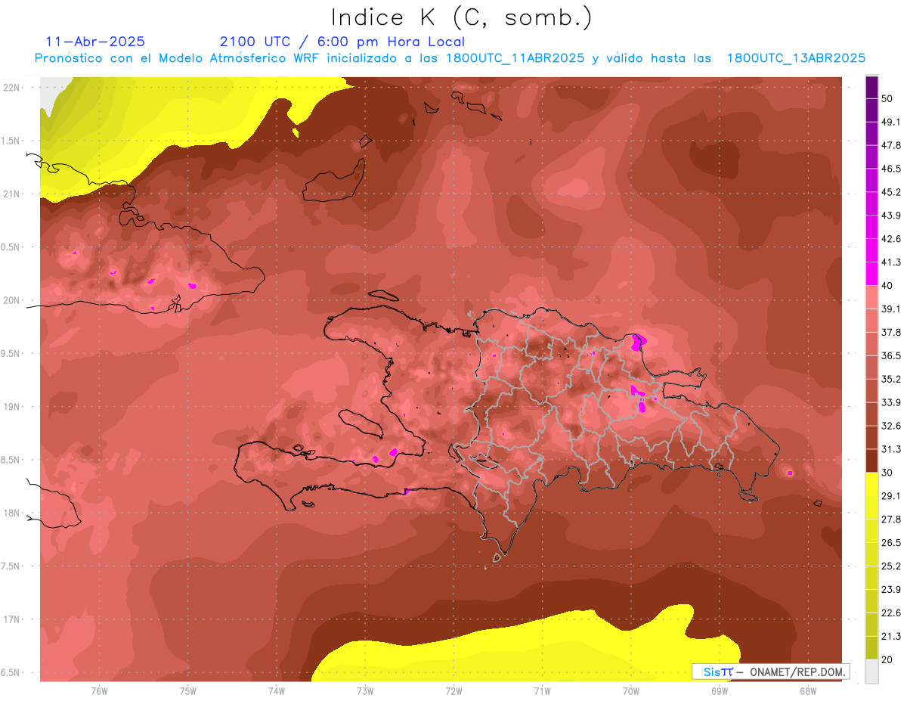Click the latitude label "17N"
The width and height of the screenshot is (907, 701).
click(12, 620)
